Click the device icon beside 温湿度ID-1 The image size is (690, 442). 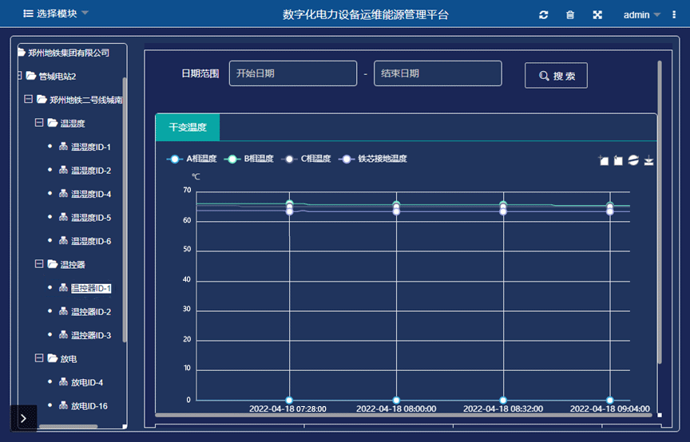63,147
